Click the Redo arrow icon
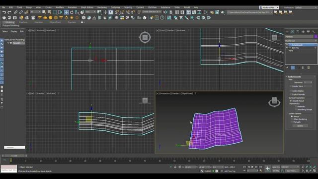Viewport: 318px width, 179px height. click(x=9, y=12)
